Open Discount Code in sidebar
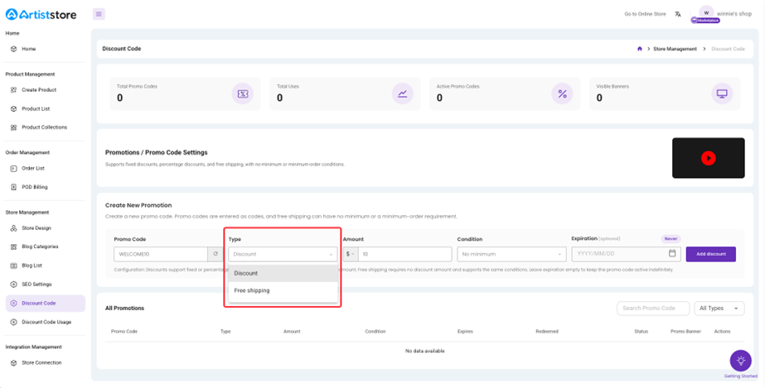The image size is (765, 388). [46, 304]
